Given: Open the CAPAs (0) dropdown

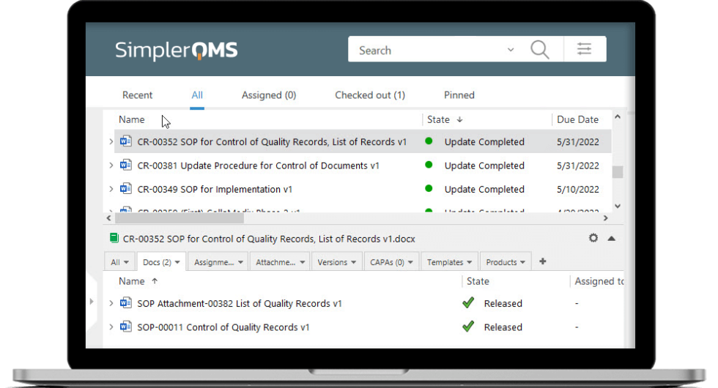Looking at the screenshot, I should pyautogui.click(x=390, y=262).
